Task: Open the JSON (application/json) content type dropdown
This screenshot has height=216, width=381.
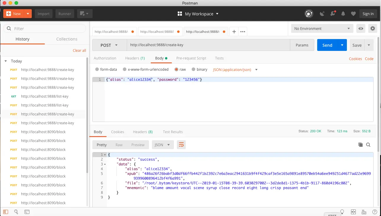Action: point(235,70)
